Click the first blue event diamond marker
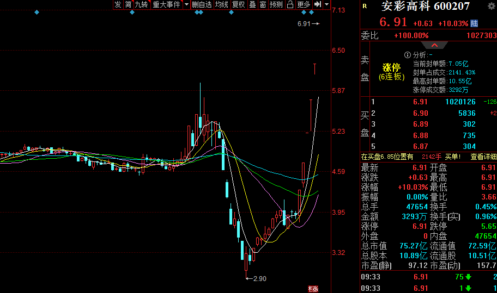Screen dimensions: 497x293 [37, 13]
